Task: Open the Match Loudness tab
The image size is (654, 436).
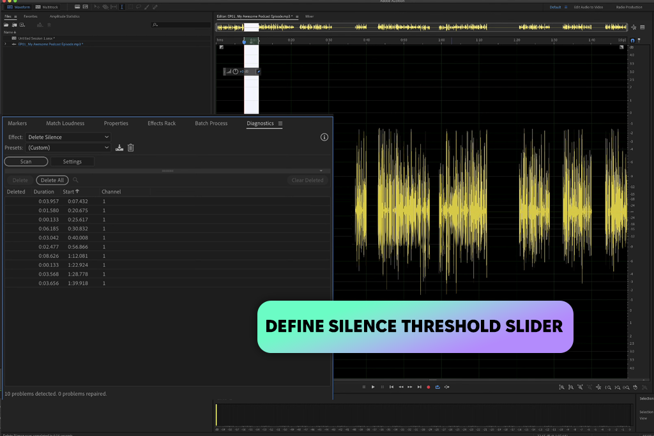Action: pos(65,123)
